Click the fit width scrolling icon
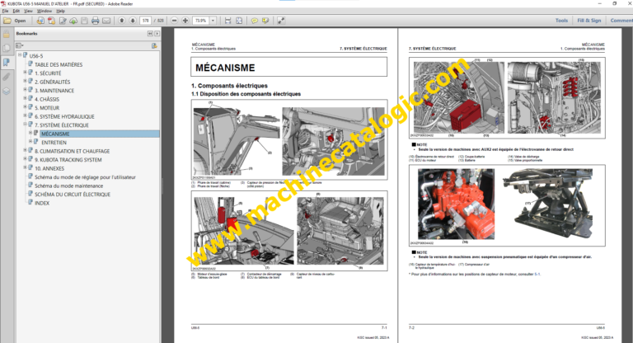The width and height of the screenshot is (633, 343). point(227,21)
